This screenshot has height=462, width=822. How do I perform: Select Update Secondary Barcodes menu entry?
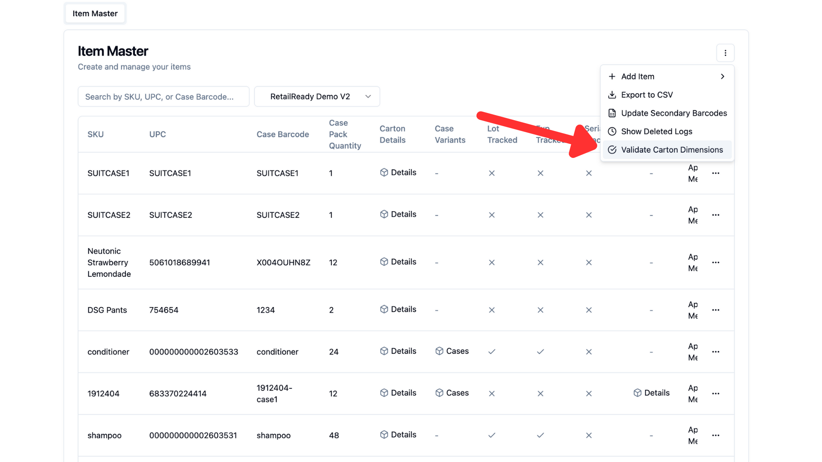click(667, 113)
